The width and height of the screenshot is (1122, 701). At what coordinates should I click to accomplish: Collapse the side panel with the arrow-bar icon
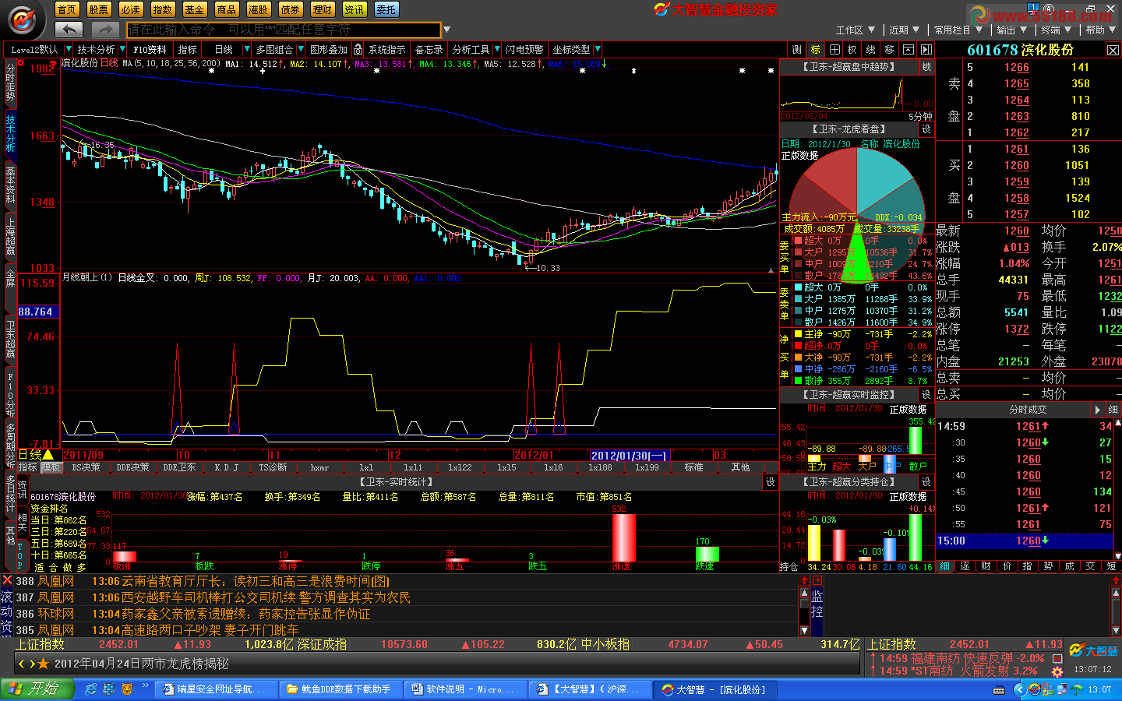point(926,49)
